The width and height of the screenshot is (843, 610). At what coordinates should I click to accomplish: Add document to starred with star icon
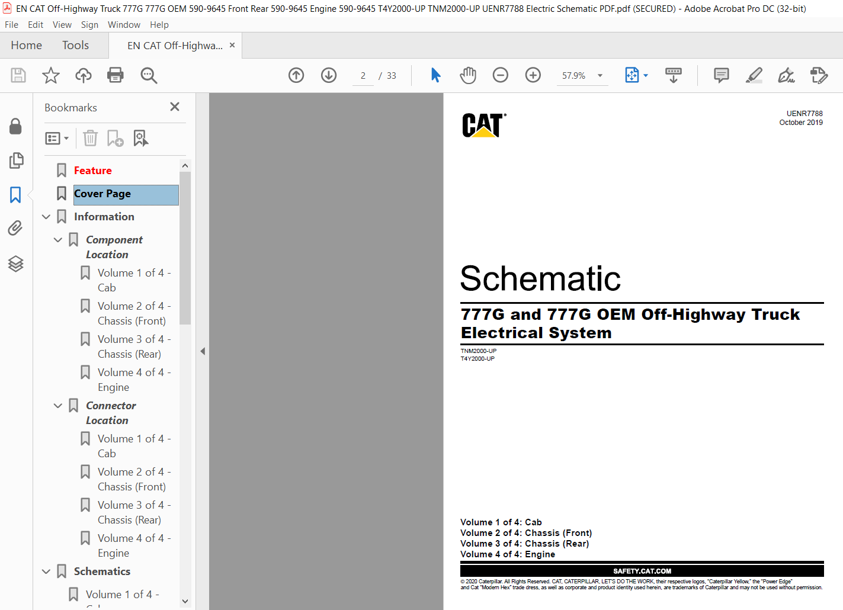(51, 75)
